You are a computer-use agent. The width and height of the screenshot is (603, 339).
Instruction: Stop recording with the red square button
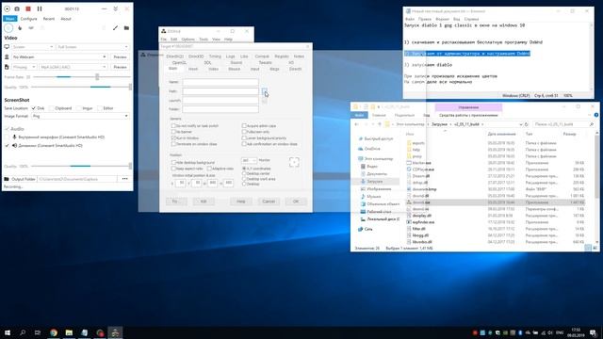[28, 8]
